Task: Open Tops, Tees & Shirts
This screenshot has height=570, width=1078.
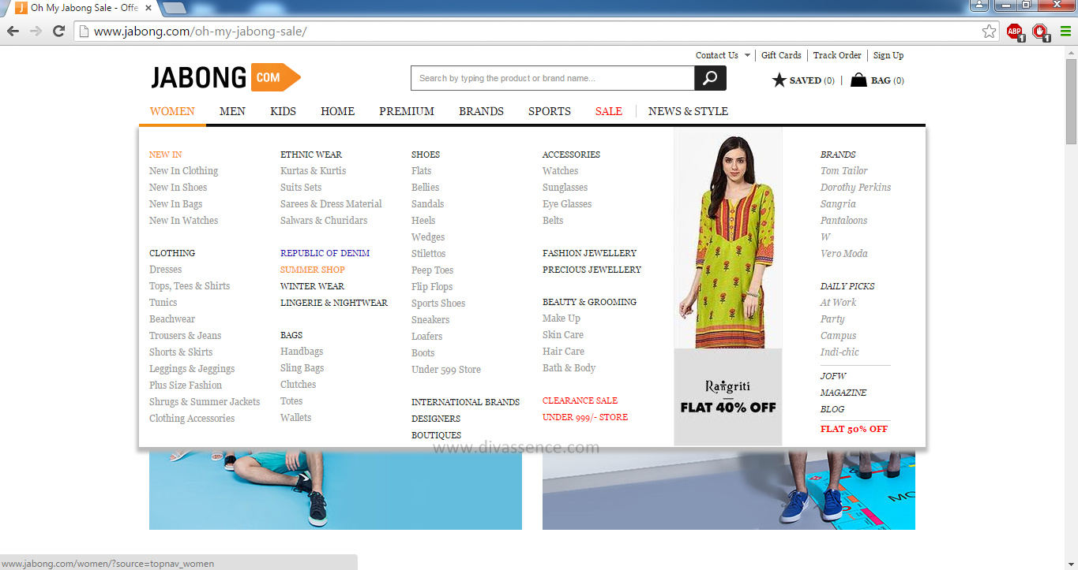Action: tap(190, 286)
